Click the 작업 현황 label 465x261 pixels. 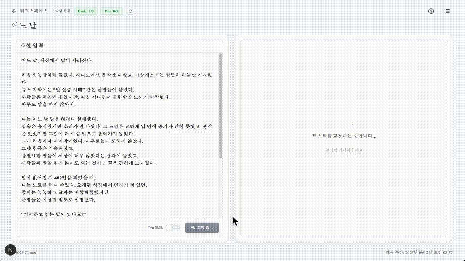(63, 11)
